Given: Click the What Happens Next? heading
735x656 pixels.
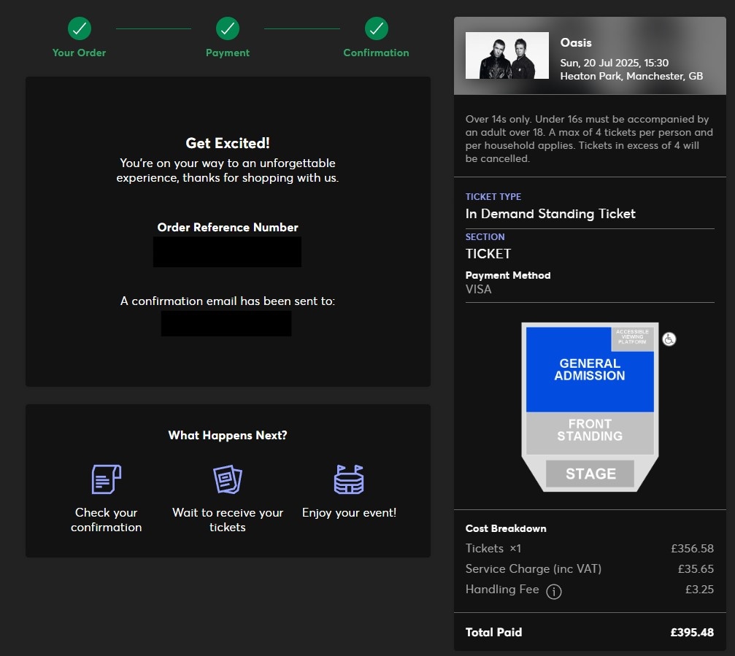Looking at the screenshot, I should coord(227,436).
